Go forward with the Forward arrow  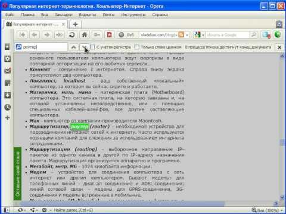tap(47, 35)
